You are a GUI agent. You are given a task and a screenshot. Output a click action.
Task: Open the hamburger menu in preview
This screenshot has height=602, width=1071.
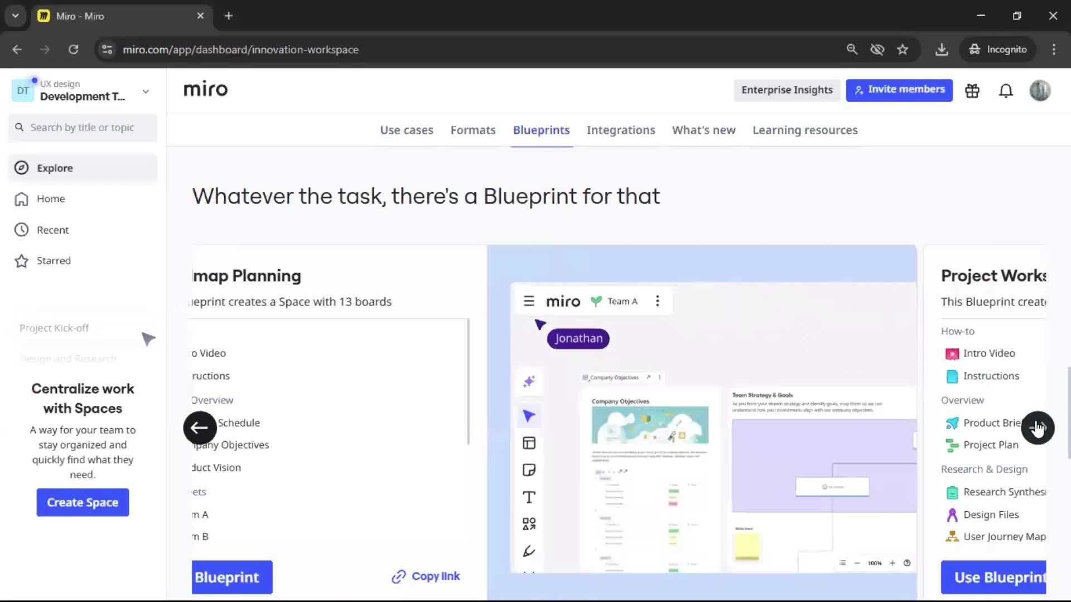(529, 301)
